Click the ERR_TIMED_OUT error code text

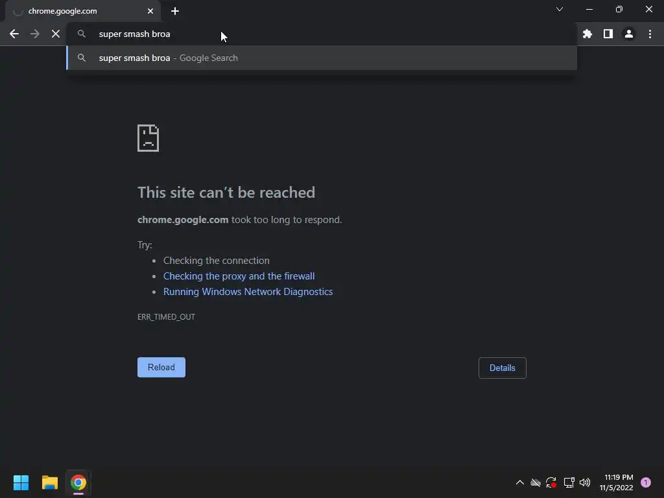coord(167,317)
